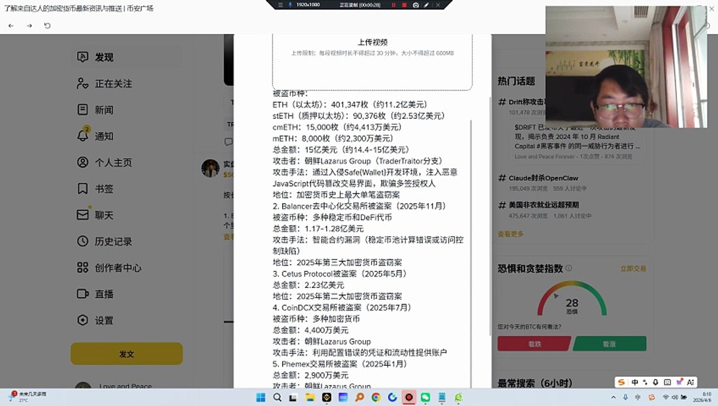Viewport: 718px width, 406px height.
Task: Reload the page with refresh icon
Action: coord(47,26)
